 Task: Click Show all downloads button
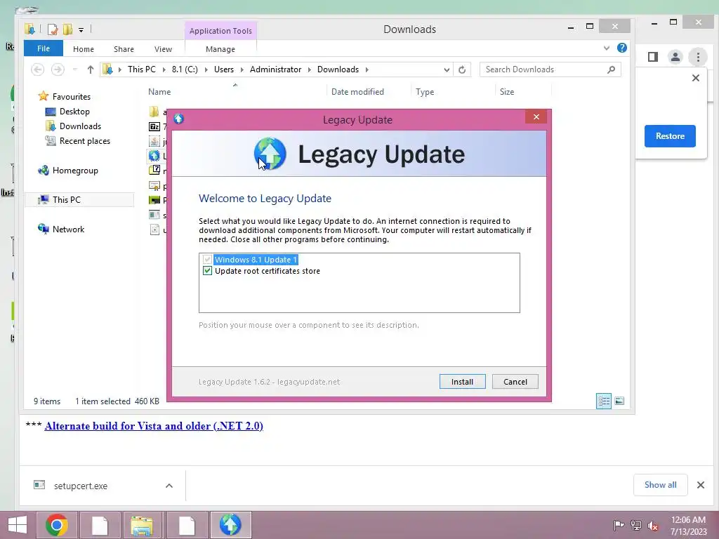click(660, 485)
